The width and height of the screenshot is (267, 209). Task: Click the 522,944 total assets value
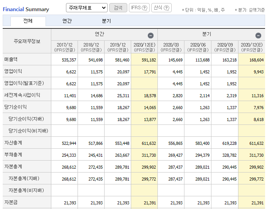69,143
